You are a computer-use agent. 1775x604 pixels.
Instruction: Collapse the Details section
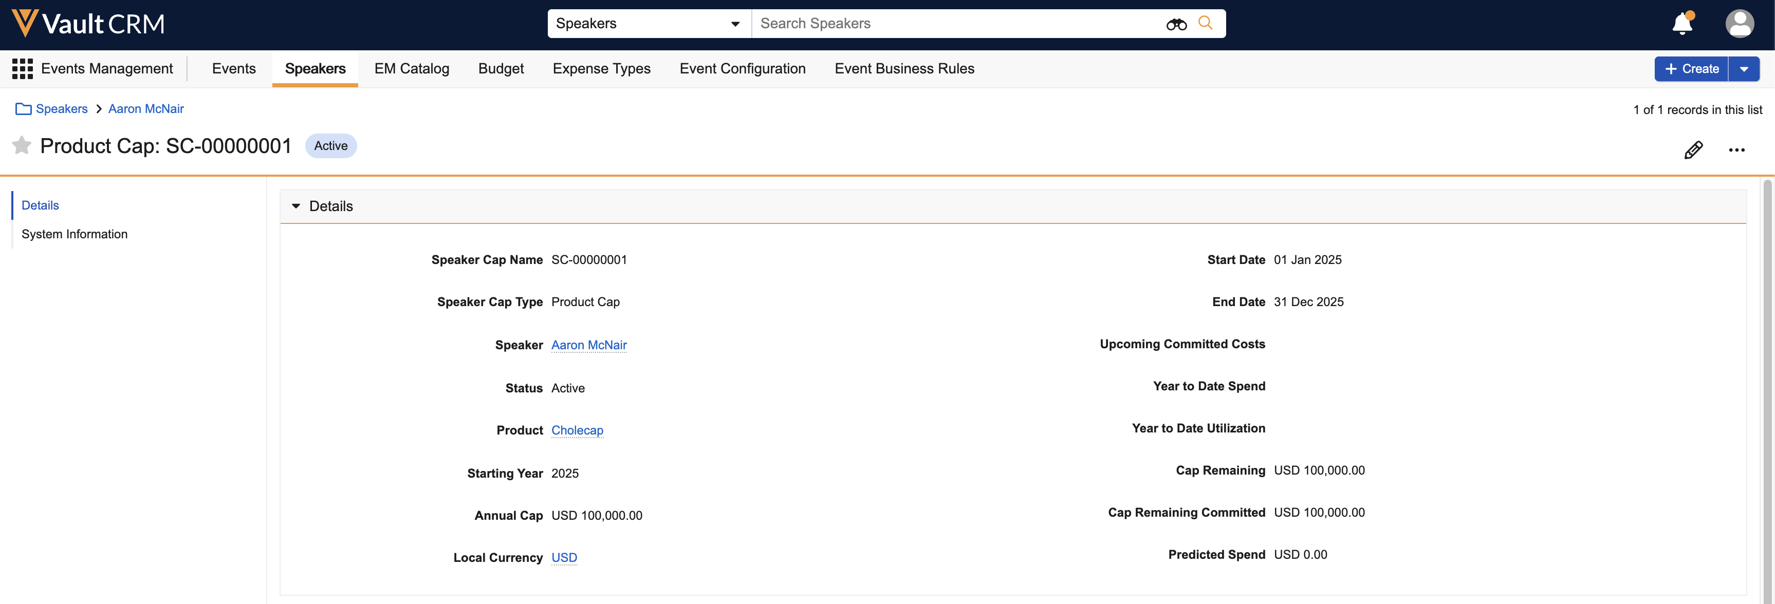(297, 206)
